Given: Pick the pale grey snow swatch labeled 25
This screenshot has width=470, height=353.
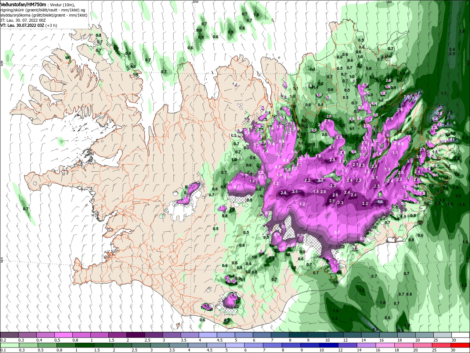Looking at the screenshot, I should pos(442,335).
